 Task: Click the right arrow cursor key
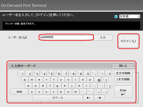[x=99, y=98]
